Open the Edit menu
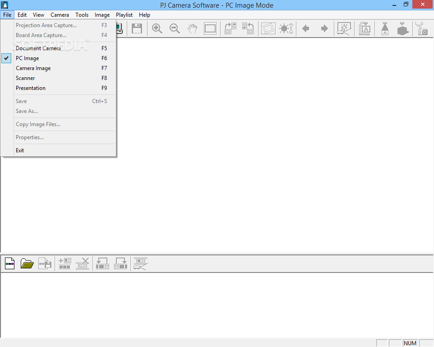Screen dimensions: 434x347 [22, 15]
